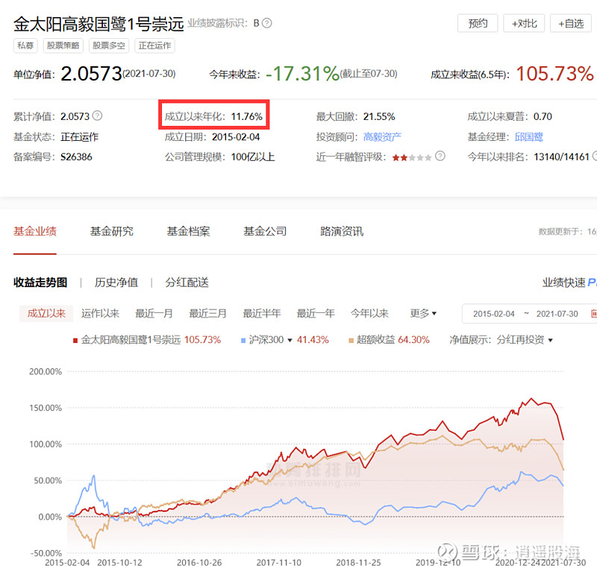This screenshot has height=571, width=597.
Task: Click the 成立日期 2015-02-04 value
Action: (x=236, y=137)
